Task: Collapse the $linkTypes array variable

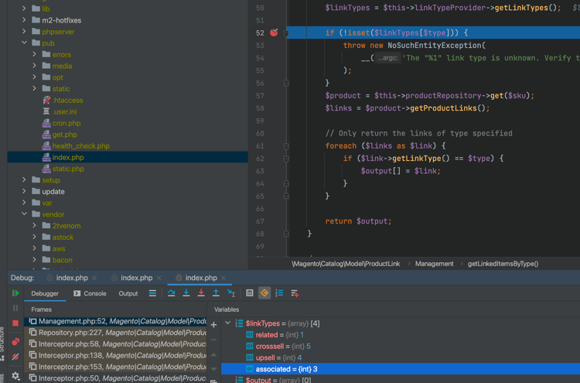Action: pos(227,323)
